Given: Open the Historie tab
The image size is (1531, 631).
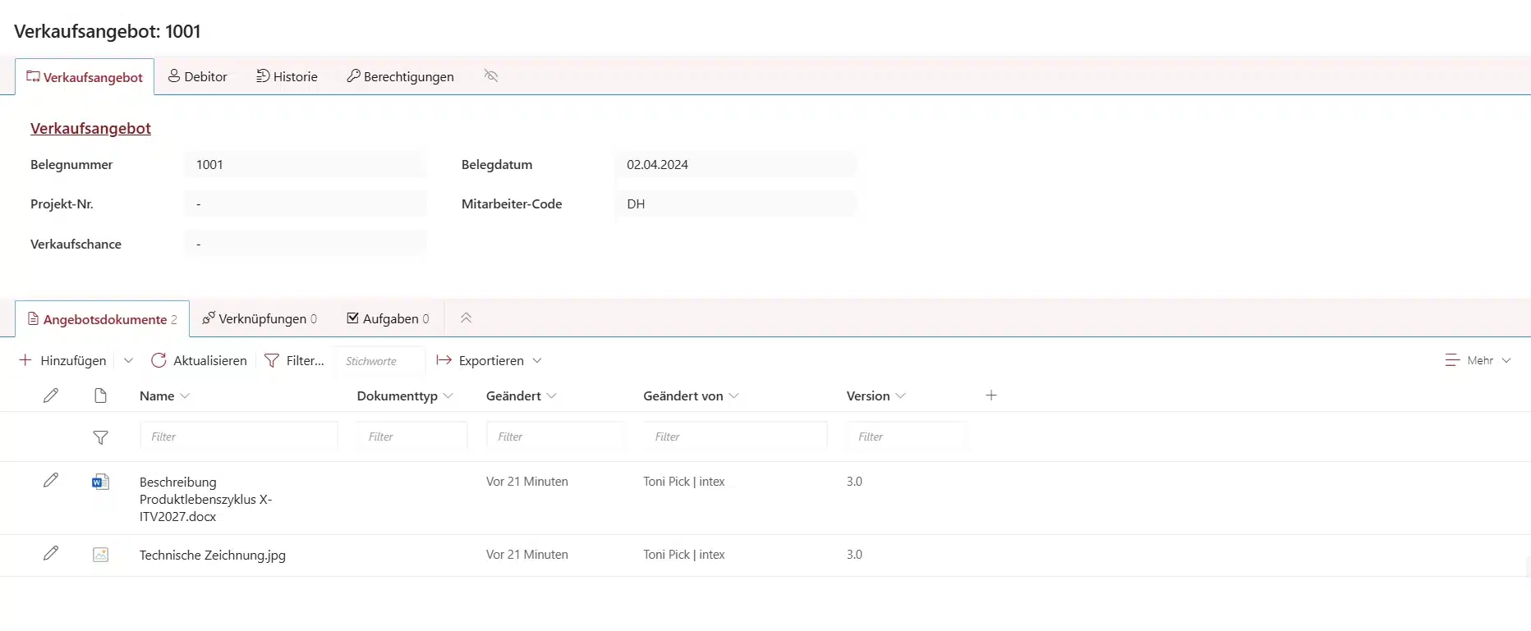Looking at the screenshot, I should (287, 76).
